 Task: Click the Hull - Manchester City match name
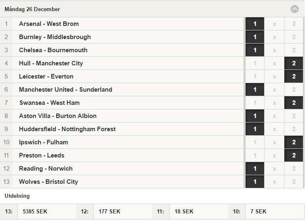[51, 63]
